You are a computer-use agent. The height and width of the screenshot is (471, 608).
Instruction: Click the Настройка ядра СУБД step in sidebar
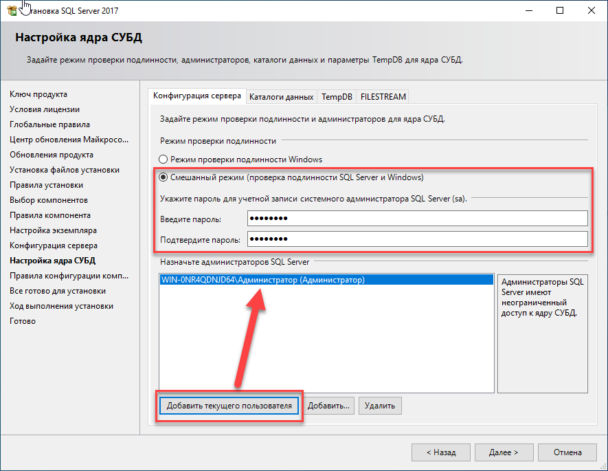pyautogui.click(x=52, y=261)
